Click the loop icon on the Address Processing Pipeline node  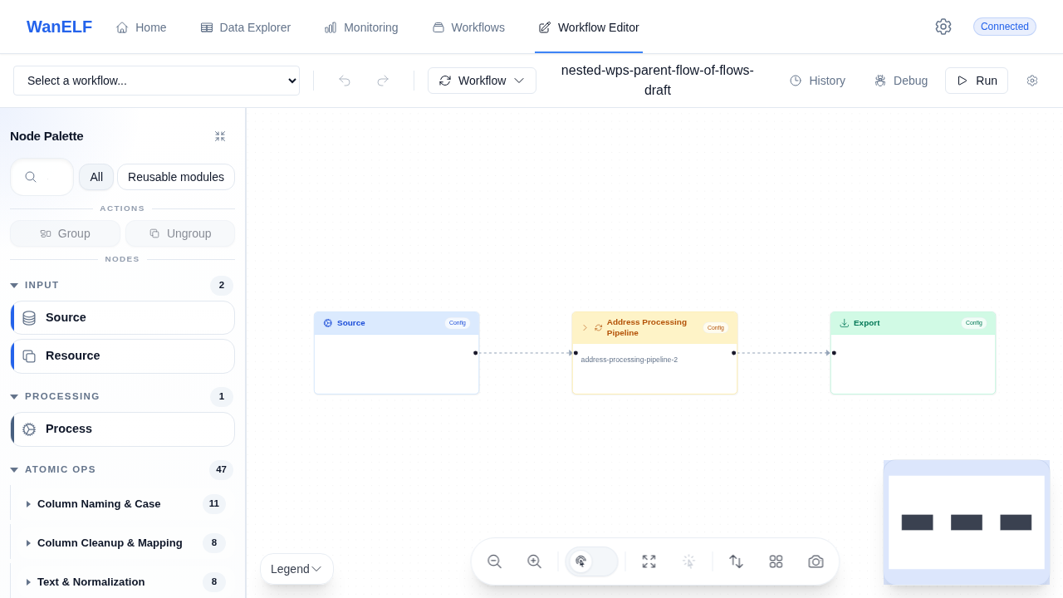tap(599, 327)
